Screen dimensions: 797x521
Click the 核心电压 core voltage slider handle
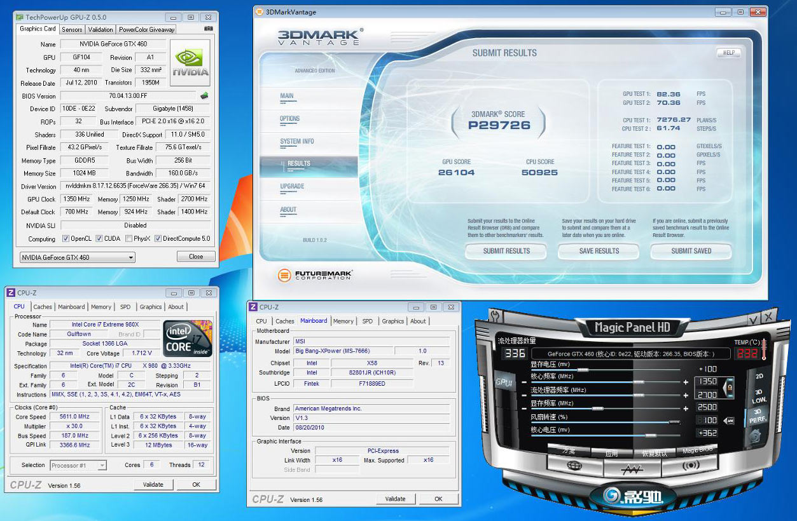click(651, 435)
